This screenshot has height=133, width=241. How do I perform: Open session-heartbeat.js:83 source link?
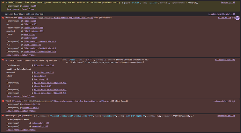click(x=221, y=14)
